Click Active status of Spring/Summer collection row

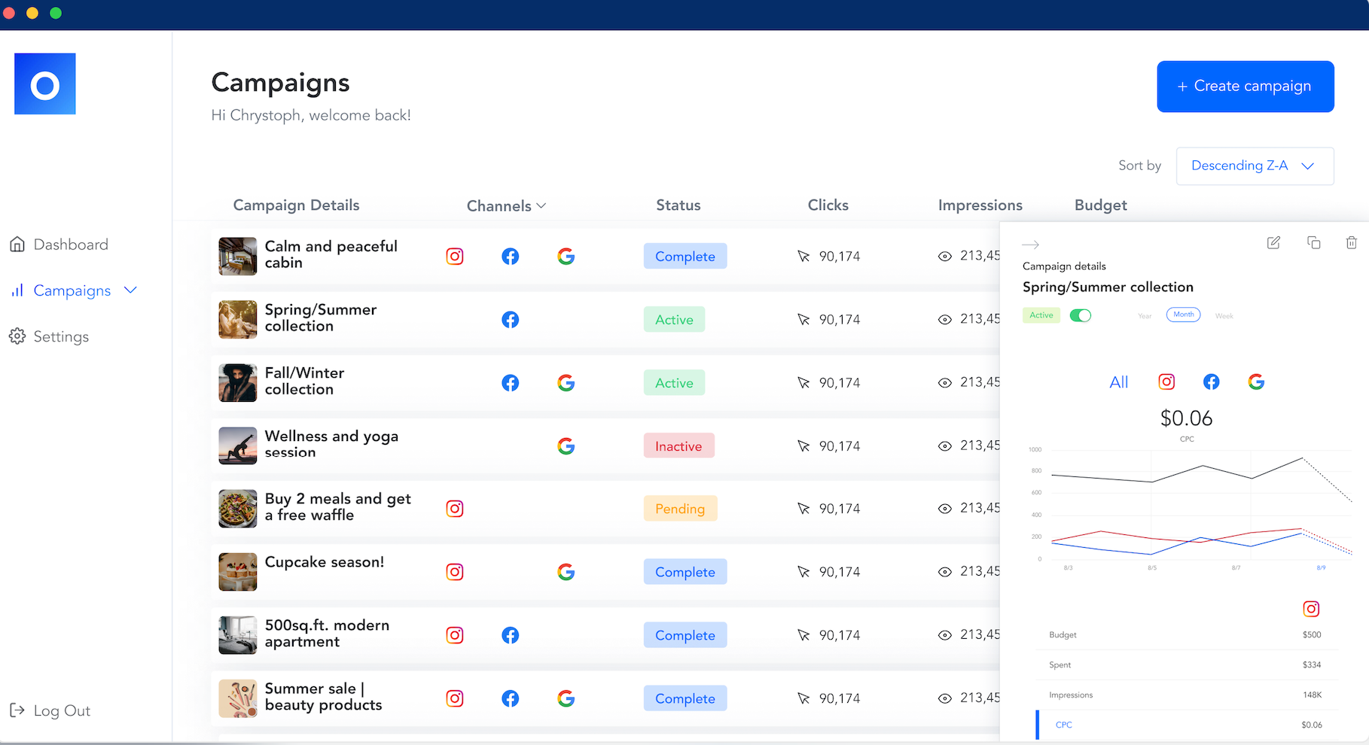point(674,319)
